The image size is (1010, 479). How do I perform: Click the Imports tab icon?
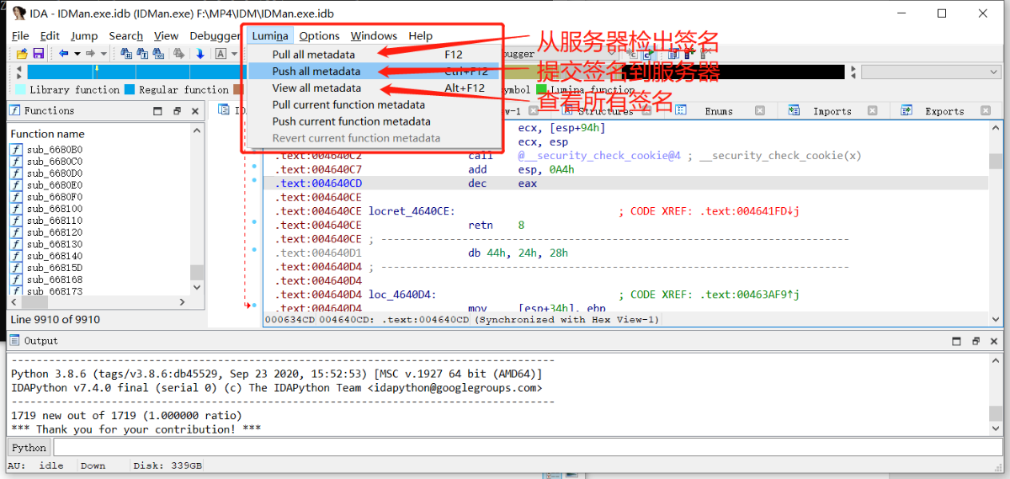tap(794, 110)
